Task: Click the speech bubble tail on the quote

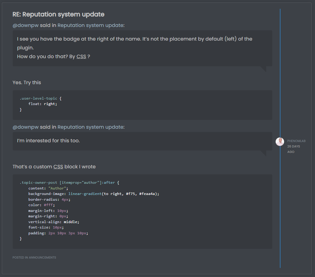Action: [264, 69]
